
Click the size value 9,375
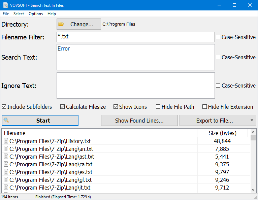click(x=222, y=164)
